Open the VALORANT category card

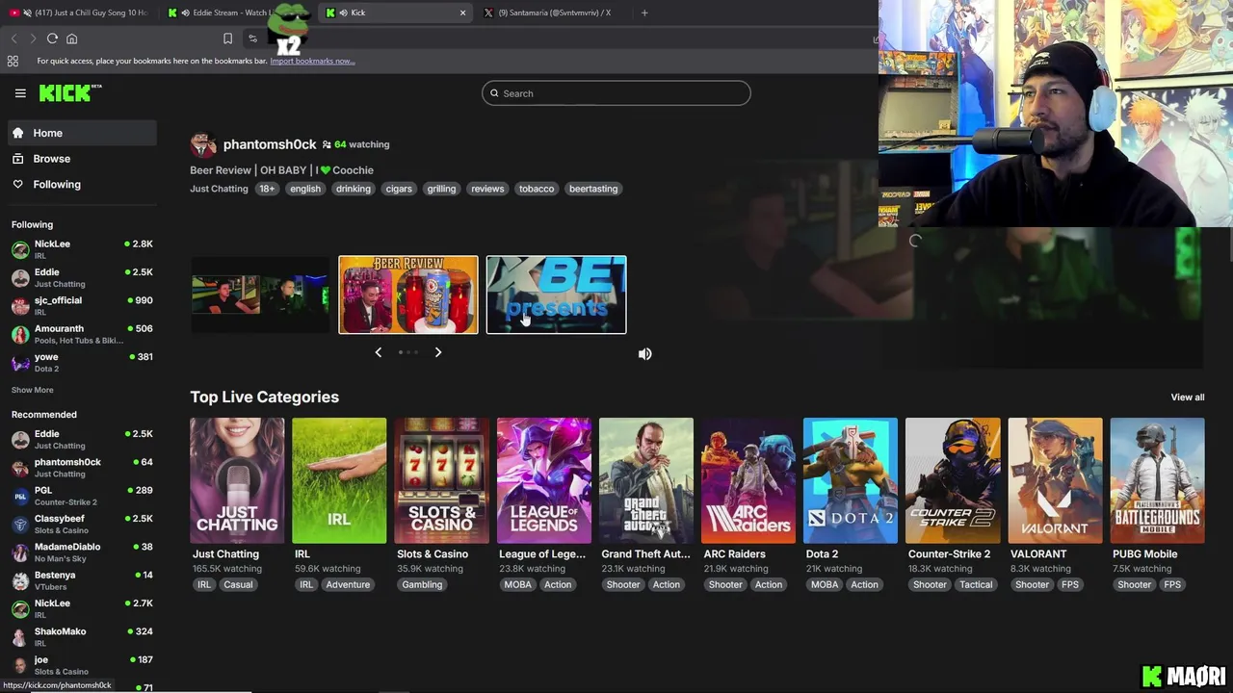click(x=1056, y=480)
